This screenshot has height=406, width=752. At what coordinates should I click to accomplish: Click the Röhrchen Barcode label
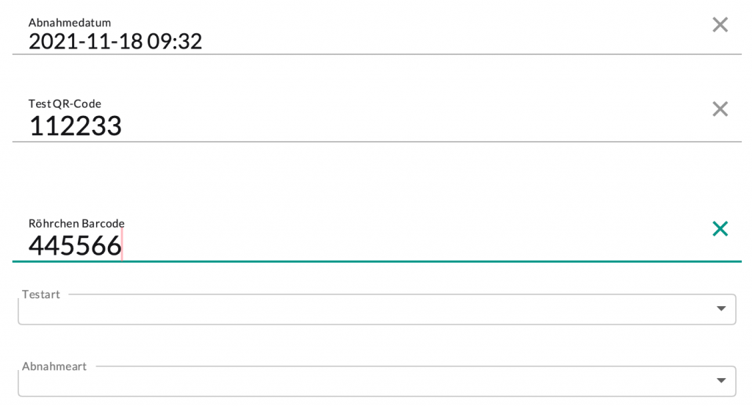pyautogui.click(x=76, y=223)
